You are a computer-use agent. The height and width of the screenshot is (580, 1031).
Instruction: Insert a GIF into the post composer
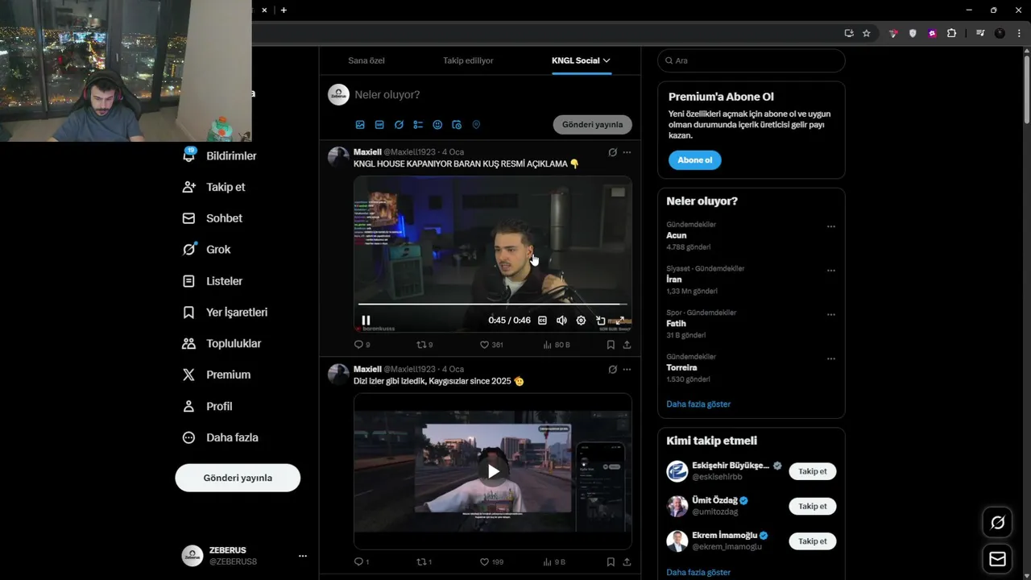tap(379, 125)
